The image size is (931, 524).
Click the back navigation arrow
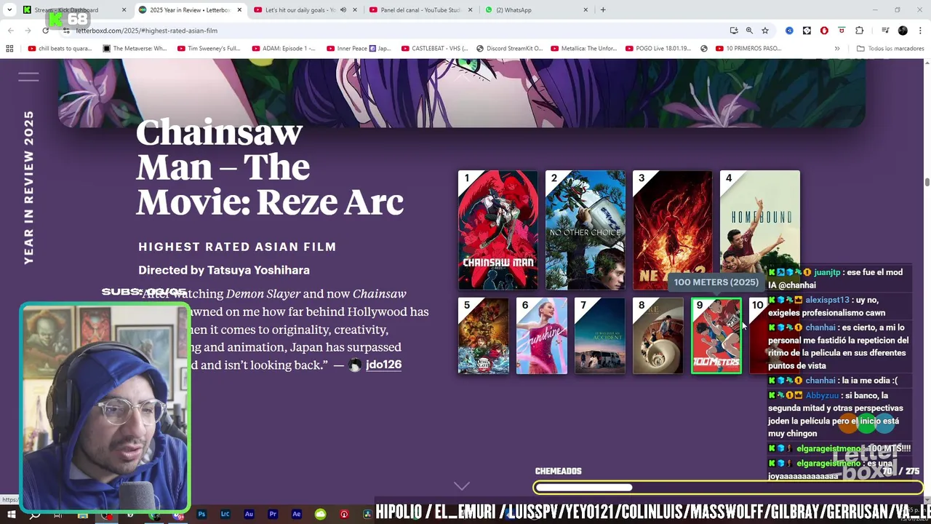[10, 31]
